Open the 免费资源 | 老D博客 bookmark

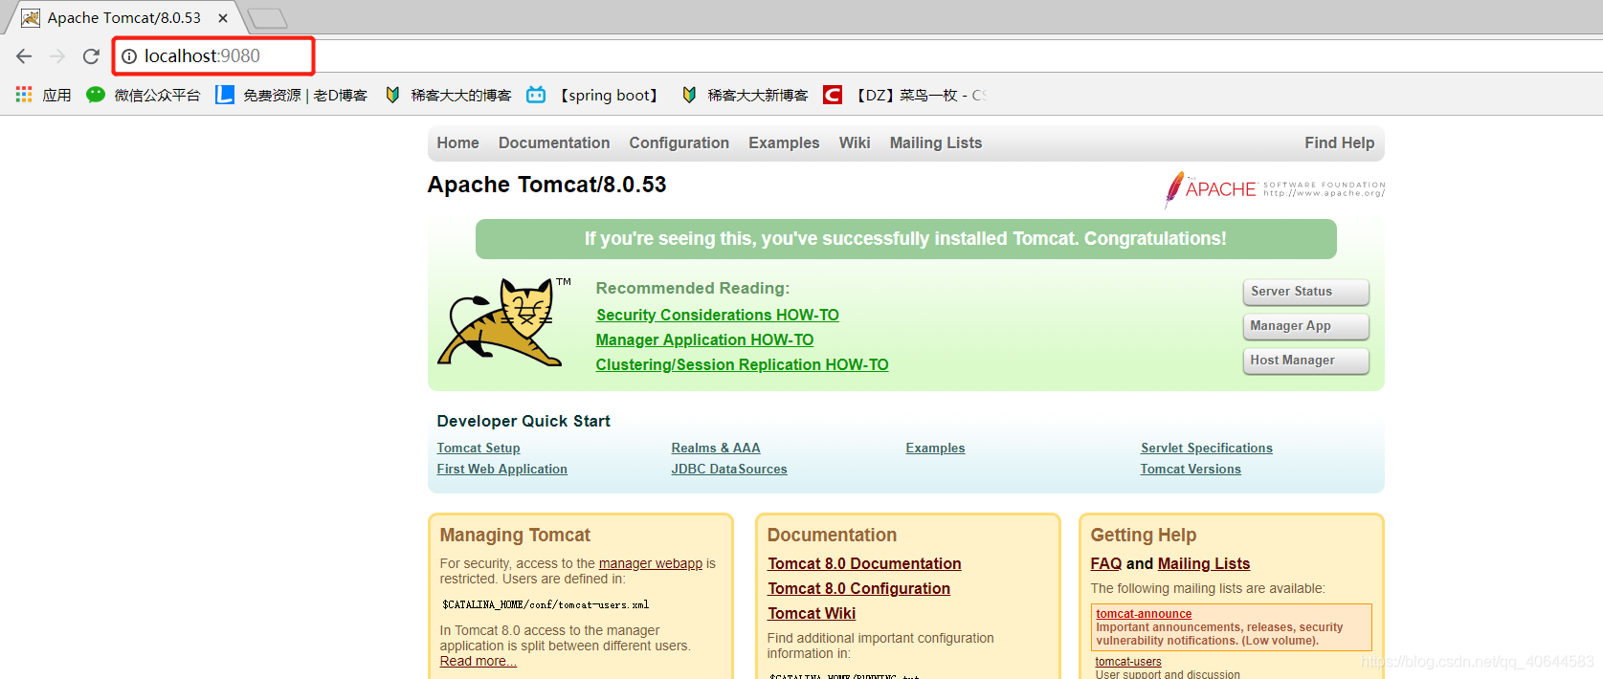[292, 95]
